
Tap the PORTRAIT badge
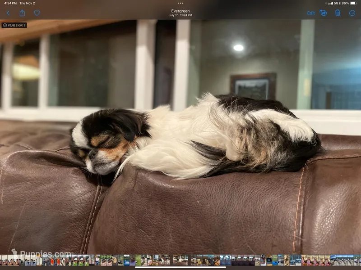click(14, 25)
